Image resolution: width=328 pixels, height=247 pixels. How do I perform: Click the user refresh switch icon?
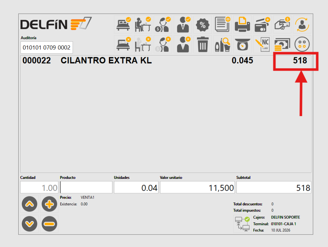pyautogui.click(x=302, y=25)
